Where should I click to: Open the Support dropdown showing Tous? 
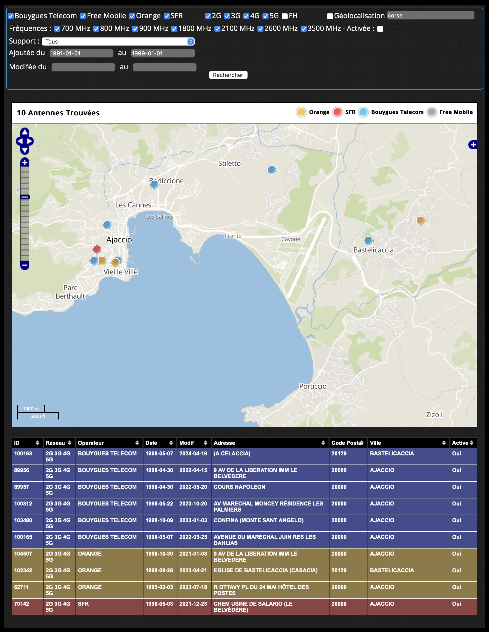[118, 41]
